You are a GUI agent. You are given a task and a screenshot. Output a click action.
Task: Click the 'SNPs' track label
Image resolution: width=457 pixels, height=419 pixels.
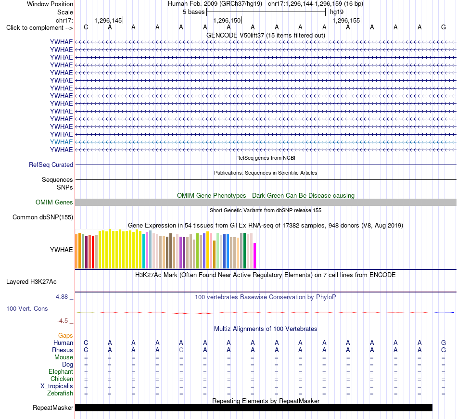65,187
